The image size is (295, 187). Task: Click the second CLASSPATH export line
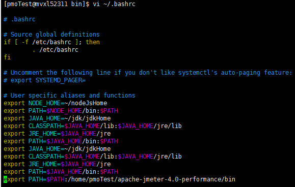point(93,157)
